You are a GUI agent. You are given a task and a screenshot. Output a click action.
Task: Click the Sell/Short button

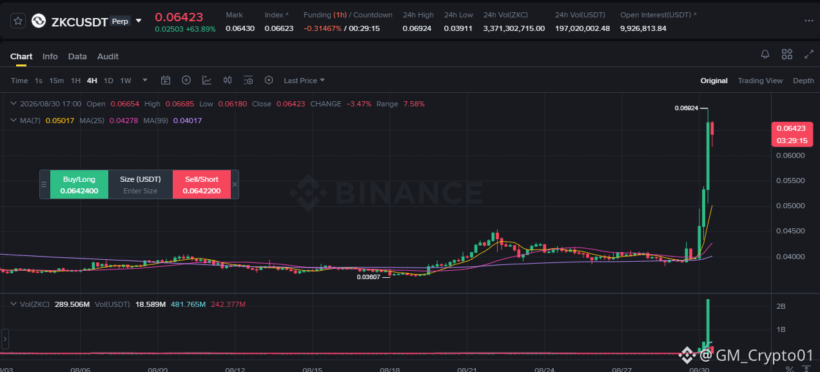202,184
